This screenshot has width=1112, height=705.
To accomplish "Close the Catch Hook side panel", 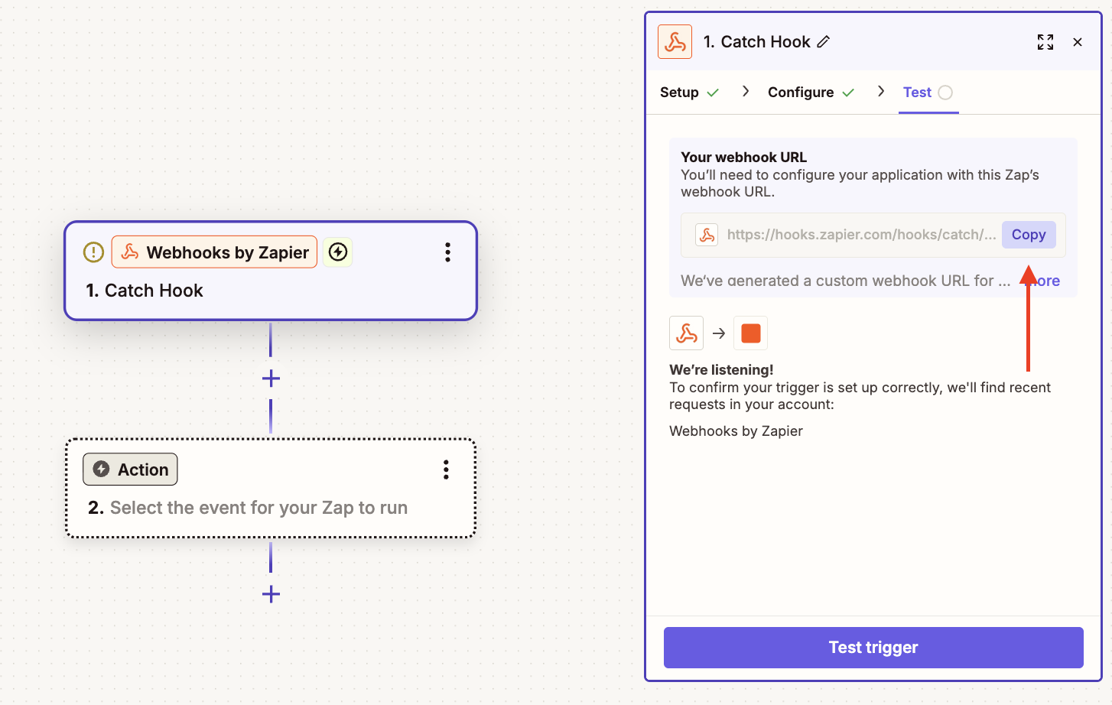I will coord(1078,42).
